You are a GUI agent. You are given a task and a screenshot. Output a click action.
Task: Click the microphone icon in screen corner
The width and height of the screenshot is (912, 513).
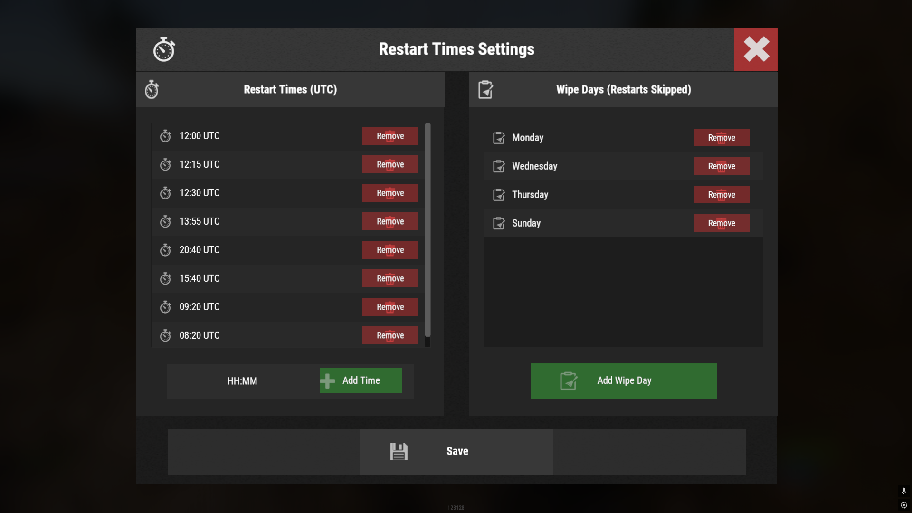pos(903,491)
